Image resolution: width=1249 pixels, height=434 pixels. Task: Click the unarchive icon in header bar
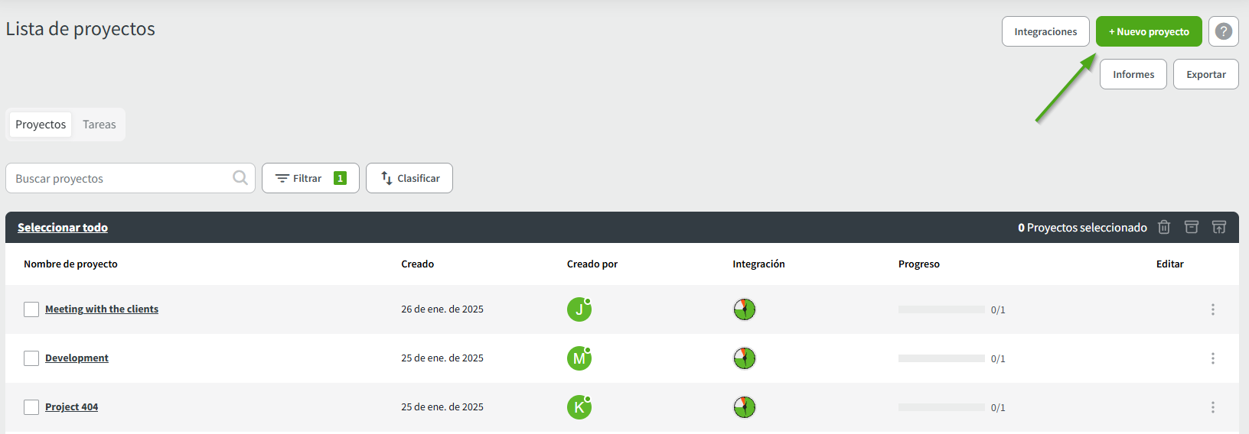pos(1219,227)
